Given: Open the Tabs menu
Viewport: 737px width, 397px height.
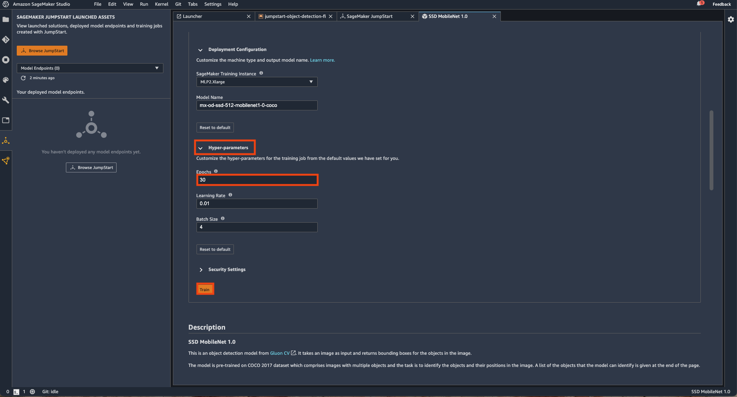Looking at the screenshot, I should pyautogui.click(x=193, y=4).
